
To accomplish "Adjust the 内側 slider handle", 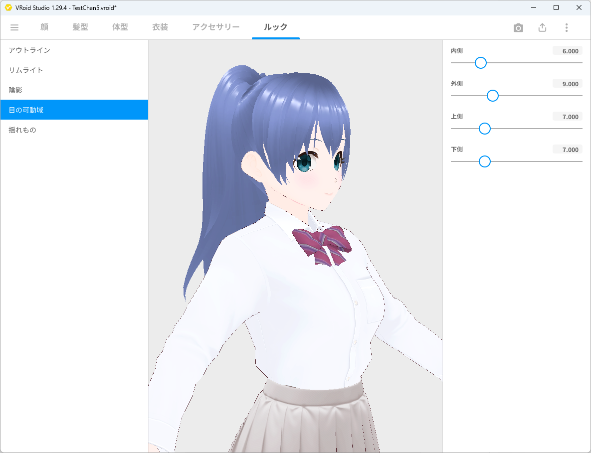I will pos(480,63).
